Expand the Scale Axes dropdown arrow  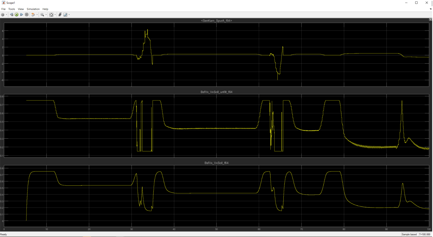55,15
